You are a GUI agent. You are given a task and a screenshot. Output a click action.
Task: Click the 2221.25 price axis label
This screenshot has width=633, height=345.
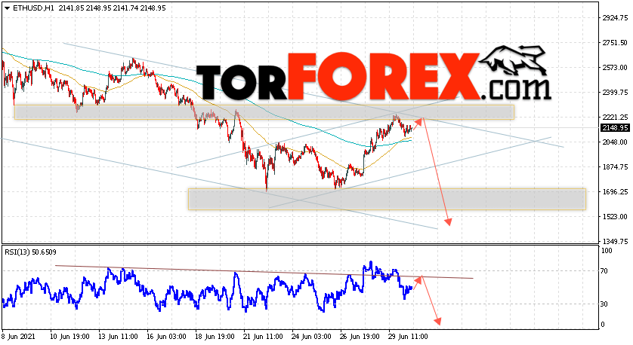(615, 118)
